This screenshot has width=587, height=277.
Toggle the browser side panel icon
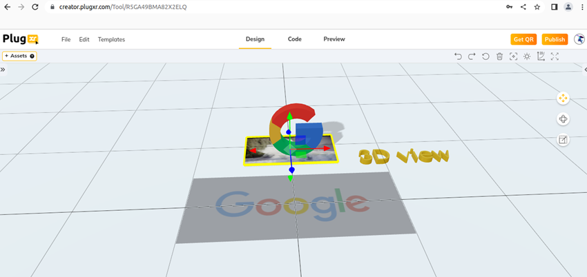point(555,7)
